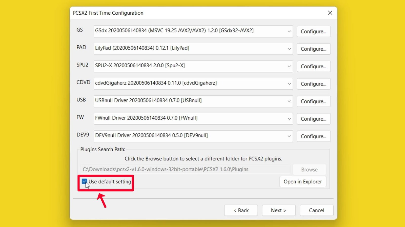Configure the SPU2-X audio plugin
Screen dimensions: 405x227
pos(314,66)
